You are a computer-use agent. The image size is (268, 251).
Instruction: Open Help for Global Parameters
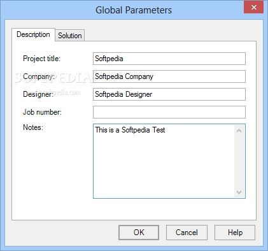[x=235, y=233]
